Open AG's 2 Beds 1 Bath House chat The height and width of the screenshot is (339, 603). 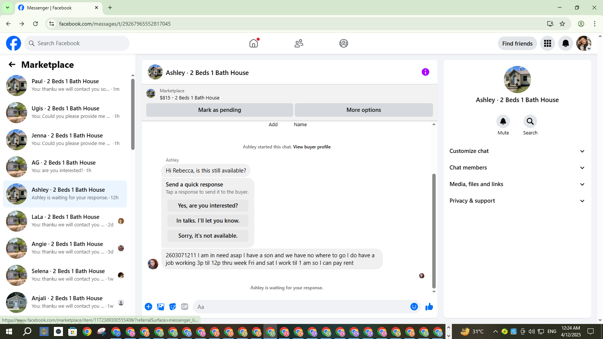(65, 167)
